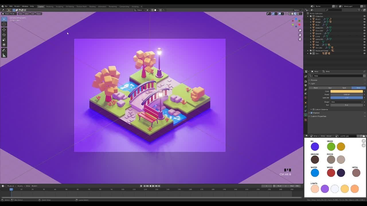This screenshot has width=367, height=206.
Task: Open Object Data light properties tab icon
Action: point(306,115)
